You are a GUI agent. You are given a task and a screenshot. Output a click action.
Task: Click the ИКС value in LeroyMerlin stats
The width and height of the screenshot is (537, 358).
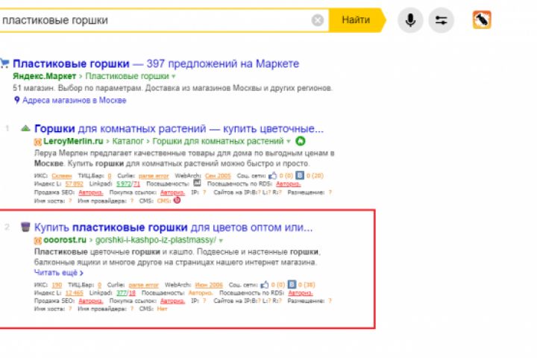(62, 176)
